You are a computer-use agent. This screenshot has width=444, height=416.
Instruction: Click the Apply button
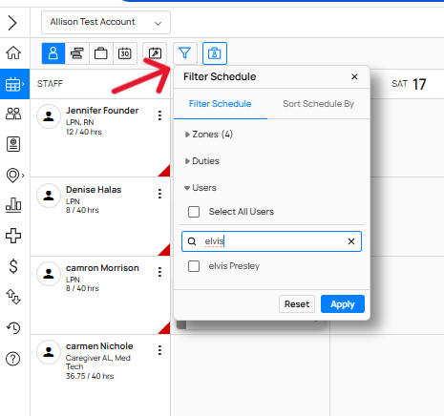tap(343, 304)
